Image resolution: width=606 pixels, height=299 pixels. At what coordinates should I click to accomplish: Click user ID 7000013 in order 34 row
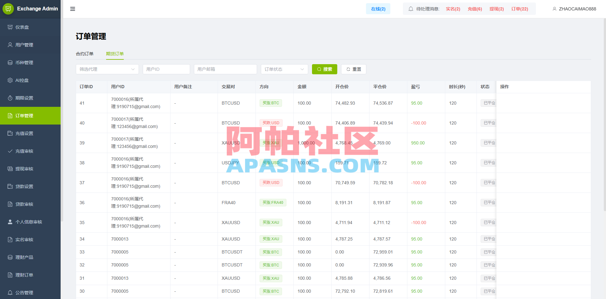pos(120,239)
